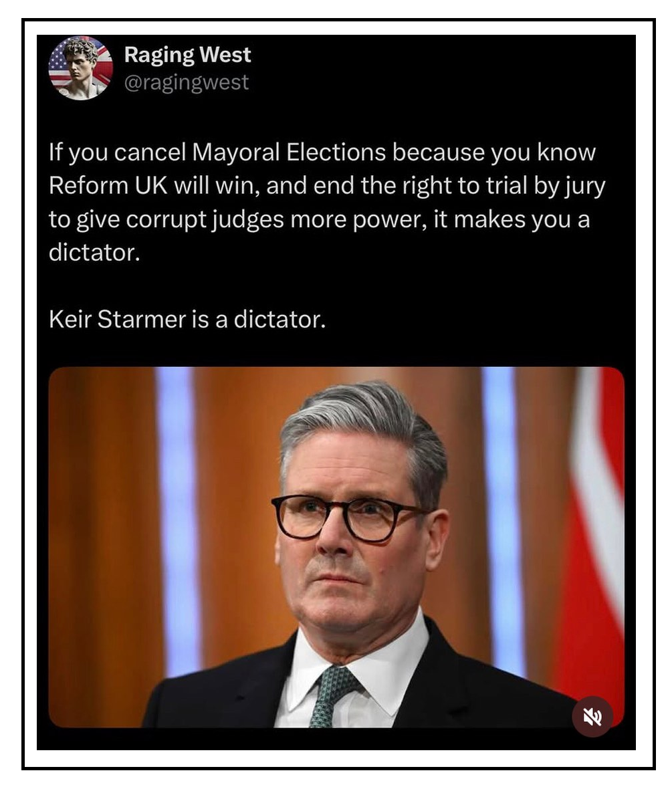Toggle sound on the embedded media
The image size is (672, 789).
tap(592, 716)
